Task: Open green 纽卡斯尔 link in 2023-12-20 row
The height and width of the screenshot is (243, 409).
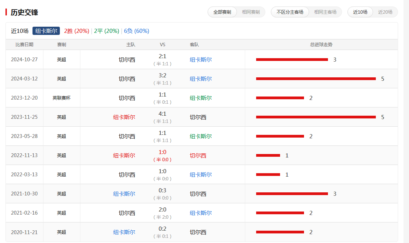Action: point(201,98)
